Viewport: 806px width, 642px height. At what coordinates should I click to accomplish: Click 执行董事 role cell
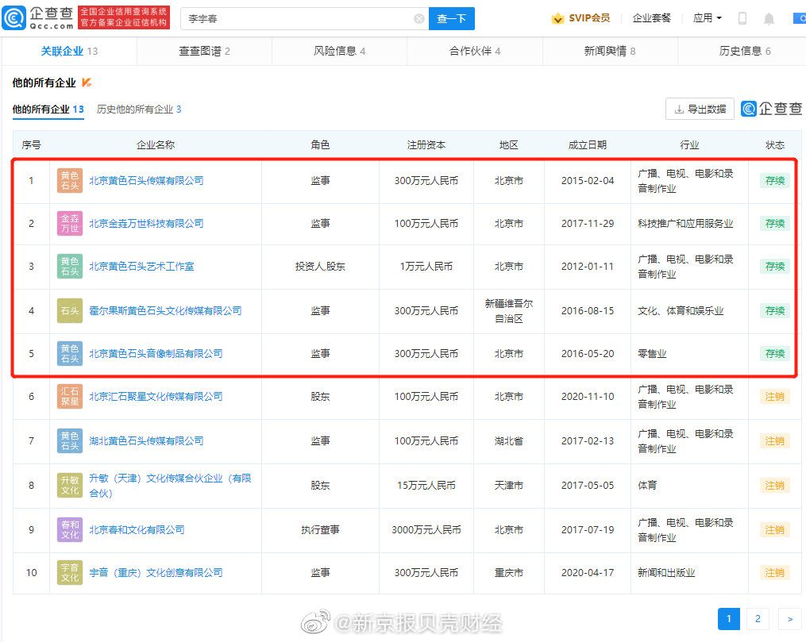tap(320, 529)
